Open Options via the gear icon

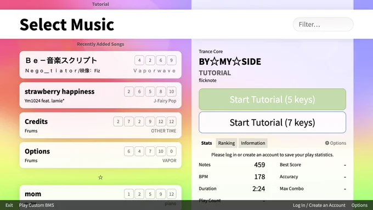335,143
